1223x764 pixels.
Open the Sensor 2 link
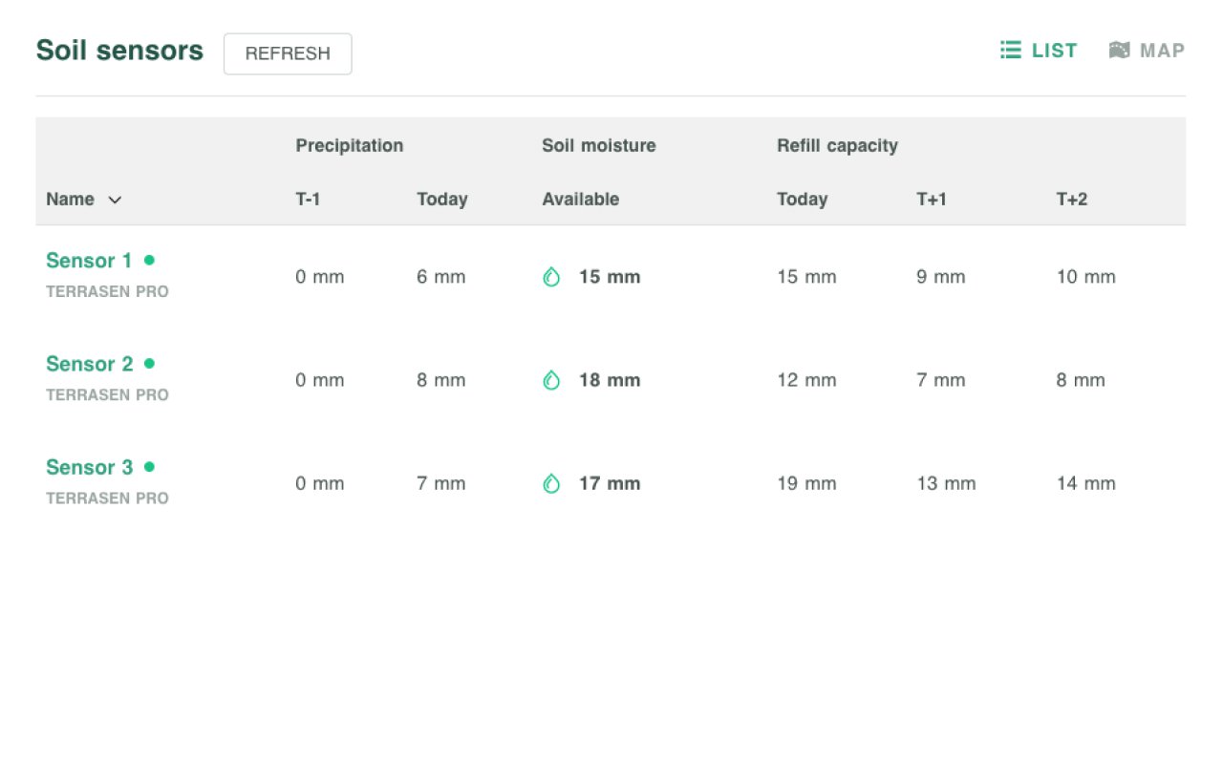click(x=89, y=364)
